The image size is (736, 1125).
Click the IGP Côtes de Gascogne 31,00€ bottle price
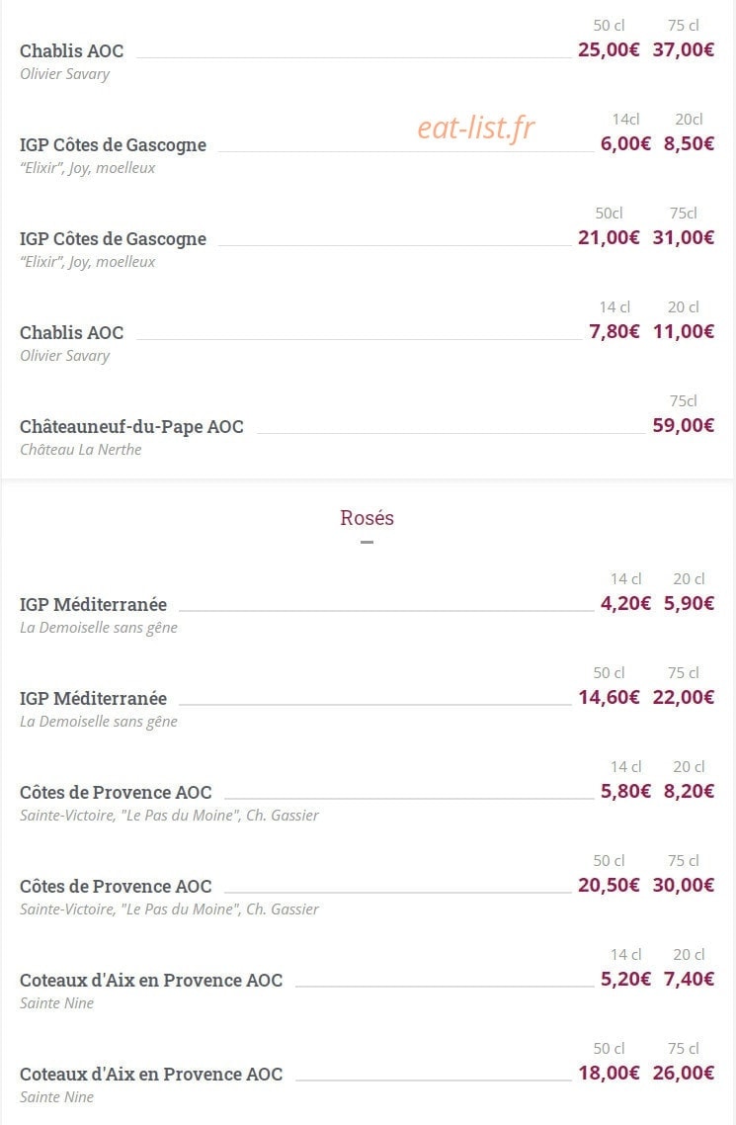(x=683, y=237)
